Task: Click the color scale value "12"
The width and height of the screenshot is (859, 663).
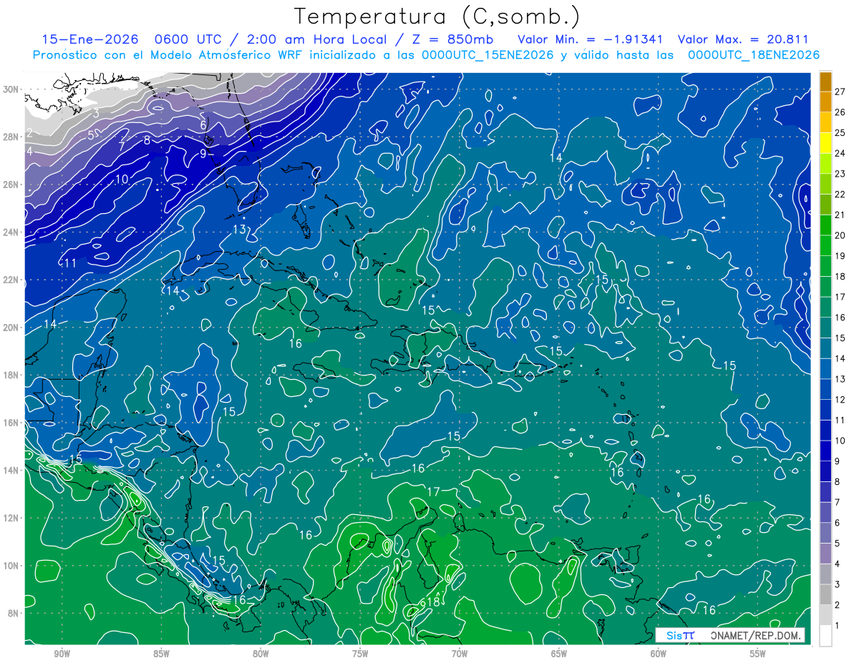Action: pyautogui.click(x=840, y=399)
